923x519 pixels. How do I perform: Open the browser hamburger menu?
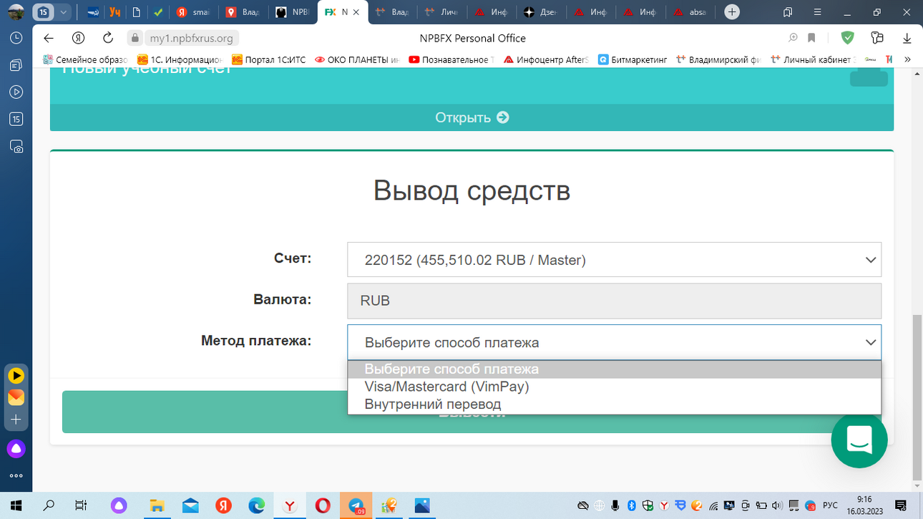[x=818, y=12]
